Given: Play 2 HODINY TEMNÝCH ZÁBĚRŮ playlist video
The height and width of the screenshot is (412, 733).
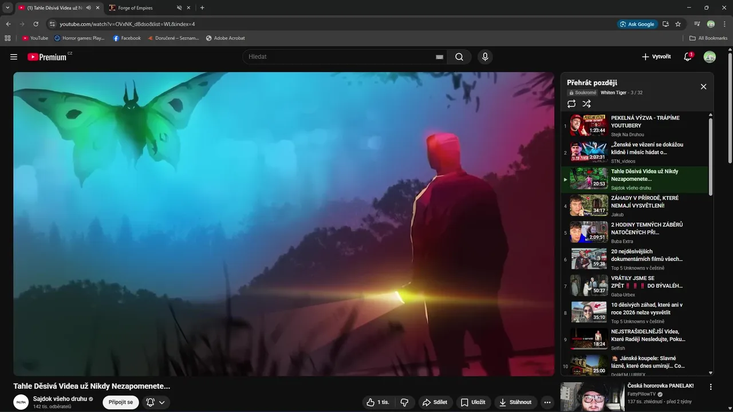Looking at the screenshot, I should coord(636,232).
